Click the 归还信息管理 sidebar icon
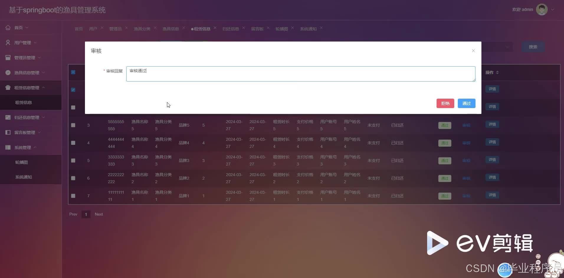564x278 pixels. pos(8,117)
